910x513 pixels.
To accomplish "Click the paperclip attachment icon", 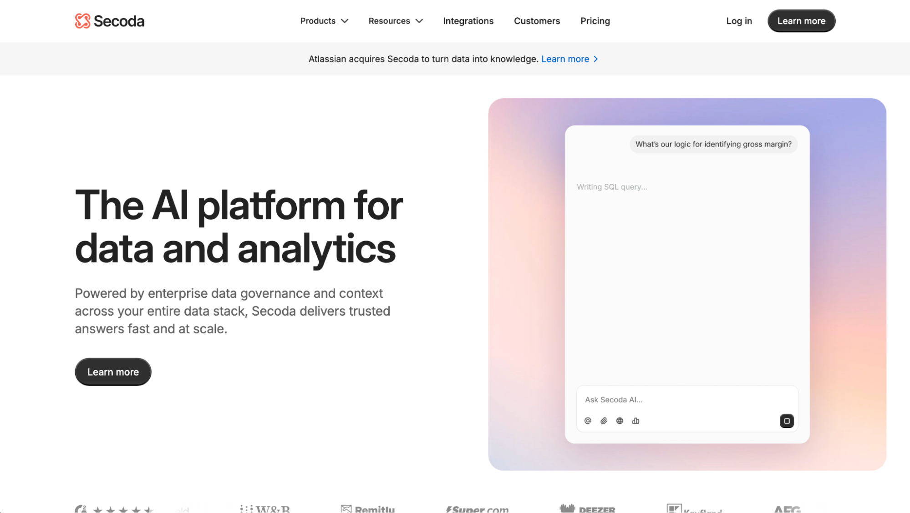I will [x=604, y=421].
